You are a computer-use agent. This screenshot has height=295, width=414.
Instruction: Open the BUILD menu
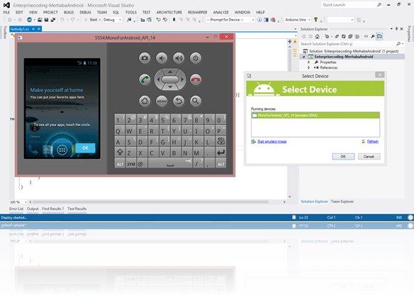69,13
